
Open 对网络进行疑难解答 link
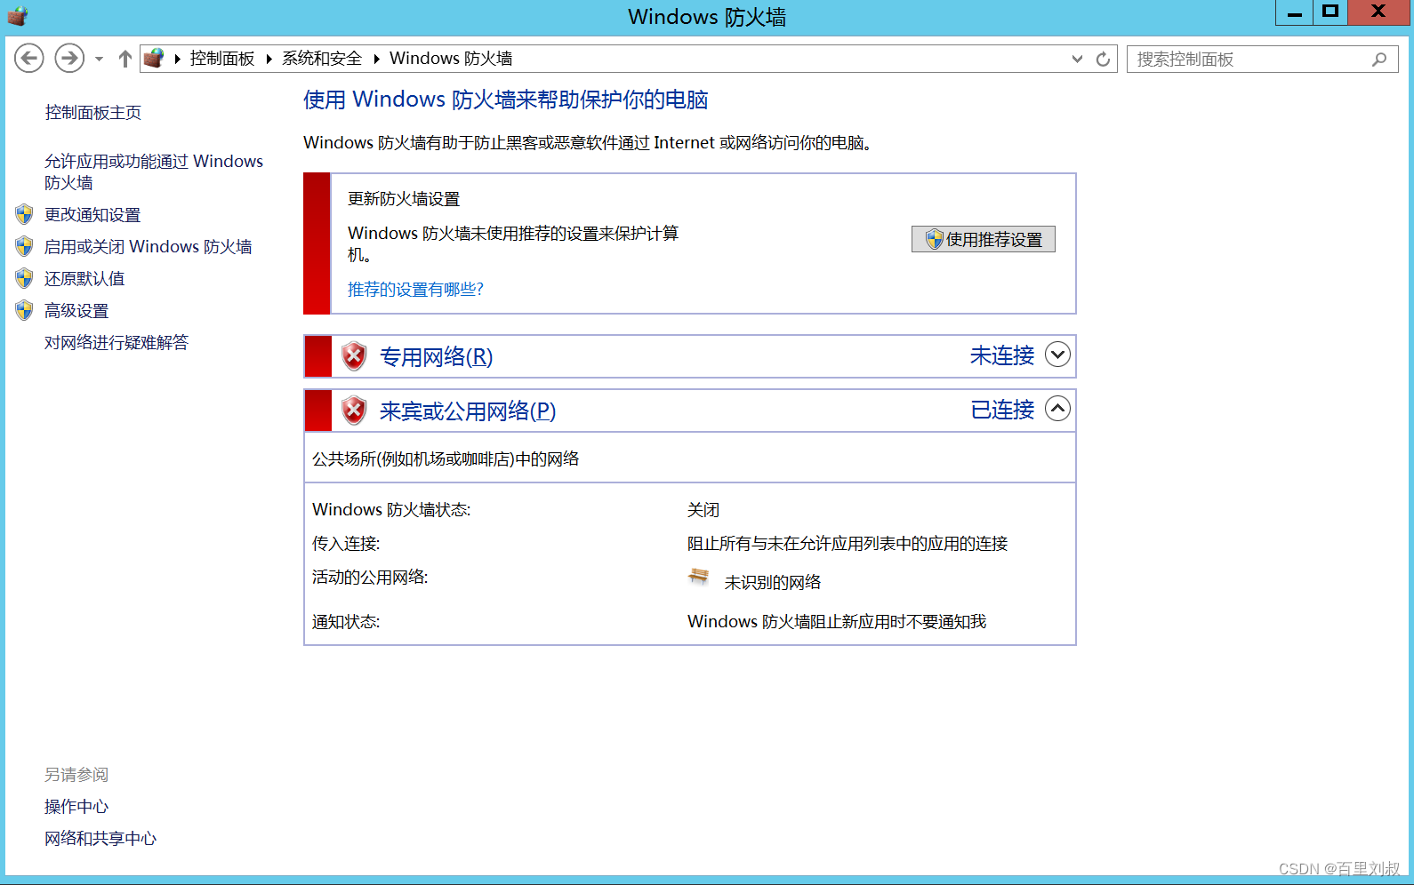point(116,342)
